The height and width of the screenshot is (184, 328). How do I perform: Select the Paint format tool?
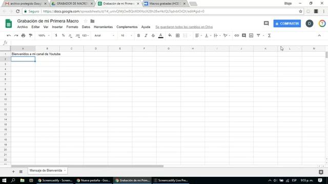(31, 35)
